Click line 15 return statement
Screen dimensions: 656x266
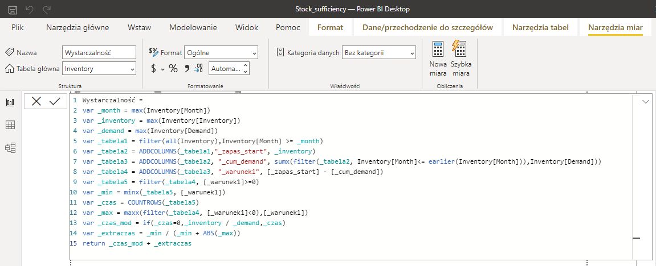(x=137, y=243)
